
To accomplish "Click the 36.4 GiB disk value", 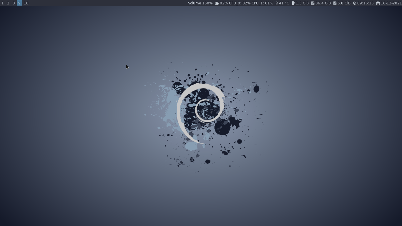I will 323,3.
